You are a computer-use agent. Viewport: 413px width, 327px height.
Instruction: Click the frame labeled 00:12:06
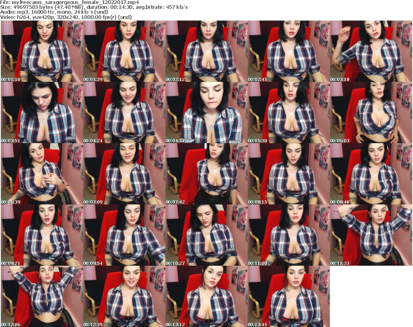[x=42, y=296]
